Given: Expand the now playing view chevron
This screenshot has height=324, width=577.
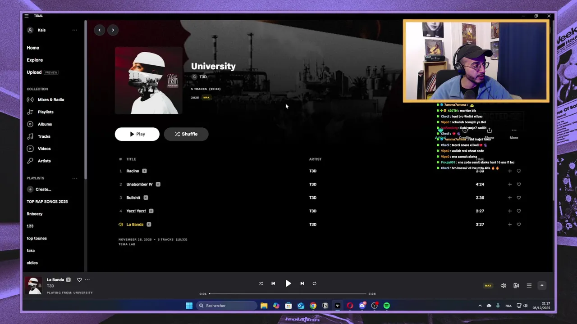Looking at the screenshot, I should pos(542,286).
